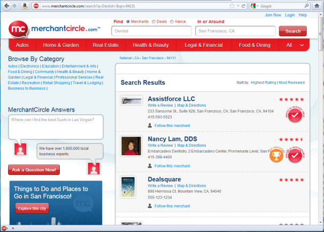This screenshot has width=324, height=232.
Task: Click person icon beside Assistforce follow link
Action: tap(150, 125)
